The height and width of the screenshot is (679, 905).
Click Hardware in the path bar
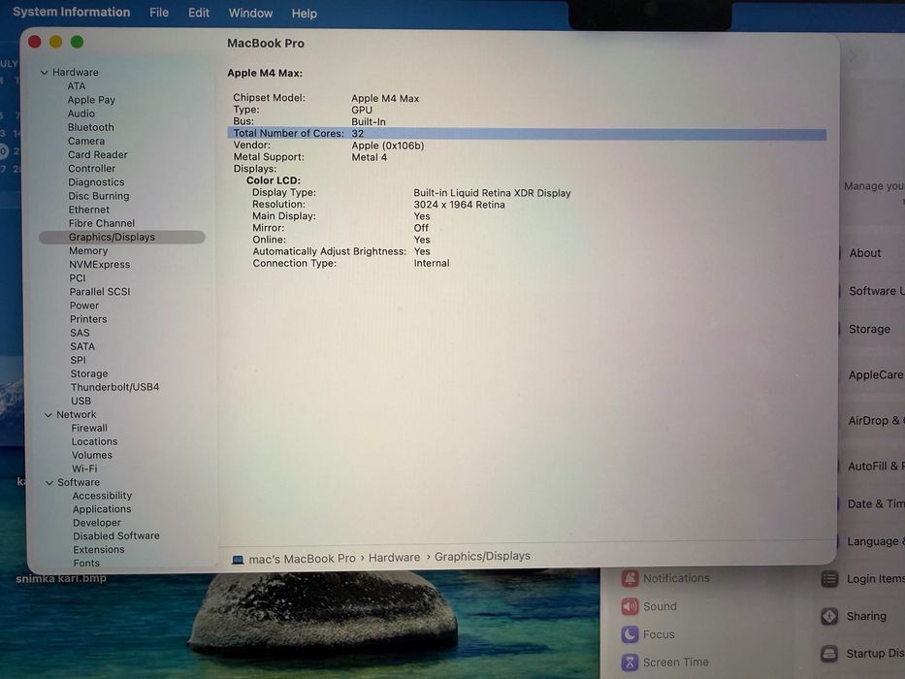[x=394, y=558]
